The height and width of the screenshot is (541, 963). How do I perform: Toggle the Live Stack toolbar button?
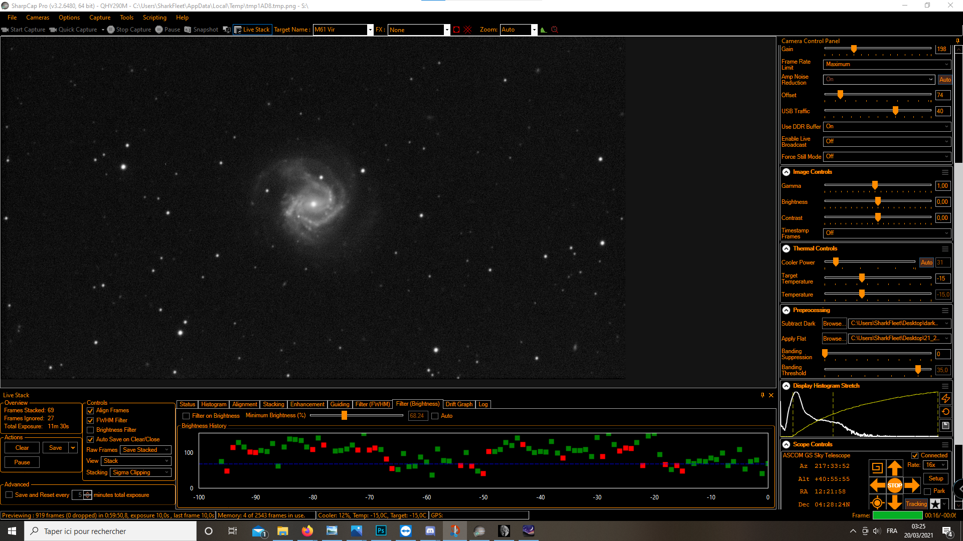click(x=252, y=30)
